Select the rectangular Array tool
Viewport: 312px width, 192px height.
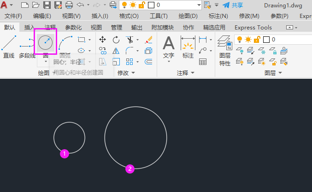(130, 62)
